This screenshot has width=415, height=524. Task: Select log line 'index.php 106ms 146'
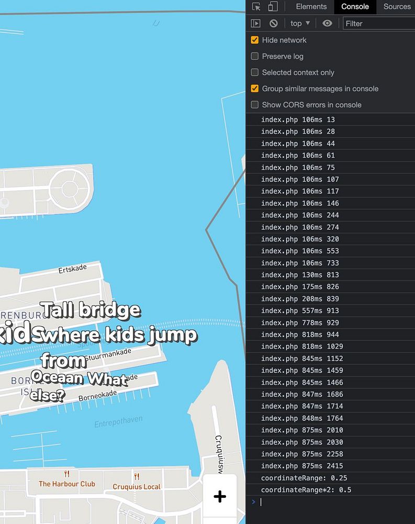click(331, 203)
